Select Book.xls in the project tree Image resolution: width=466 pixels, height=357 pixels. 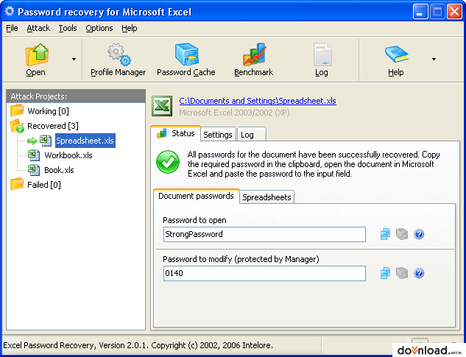click(x=59, y=170)
